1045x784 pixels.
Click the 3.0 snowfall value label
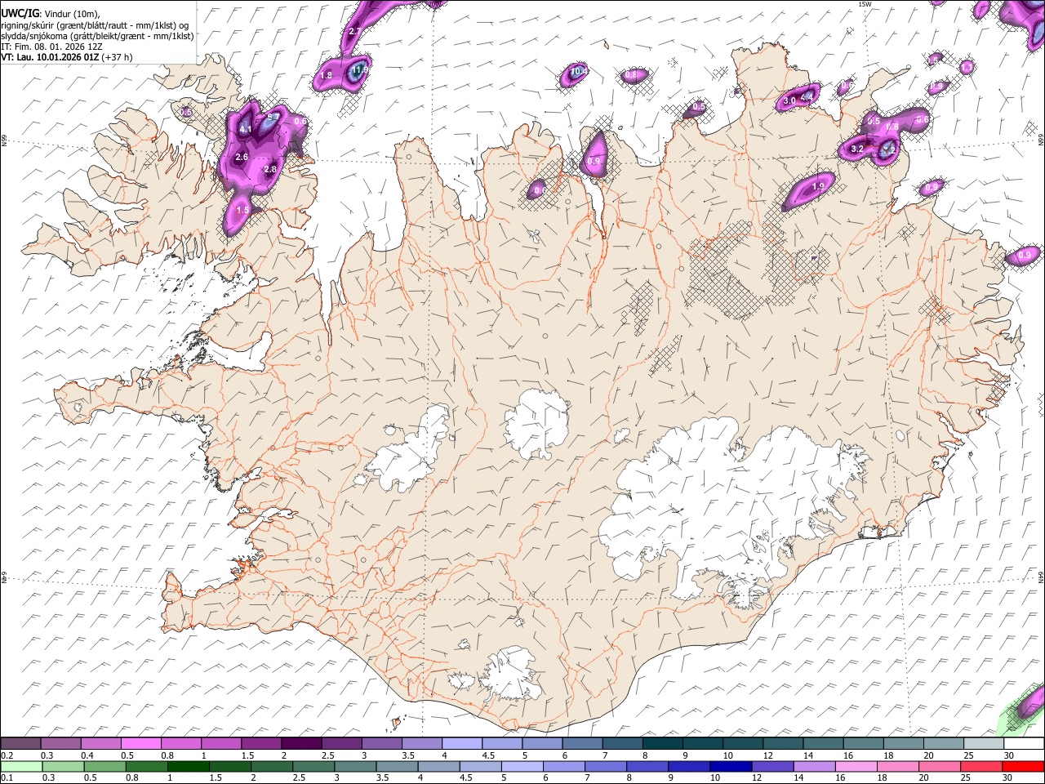coord(789,101)
